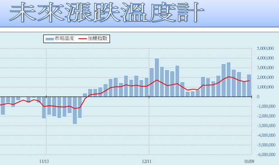Click the 3,000,000 axis label

(265, 68)
